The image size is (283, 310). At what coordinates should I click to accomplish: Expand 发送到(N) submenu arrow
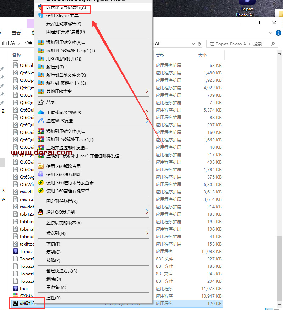147,233
